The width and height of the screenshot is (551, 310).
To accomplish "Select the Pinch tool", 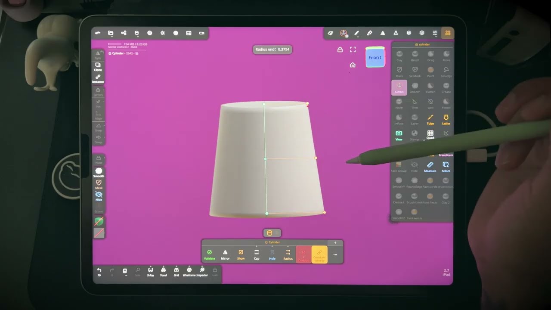I will pyautogui.click(x=399, y=103).
